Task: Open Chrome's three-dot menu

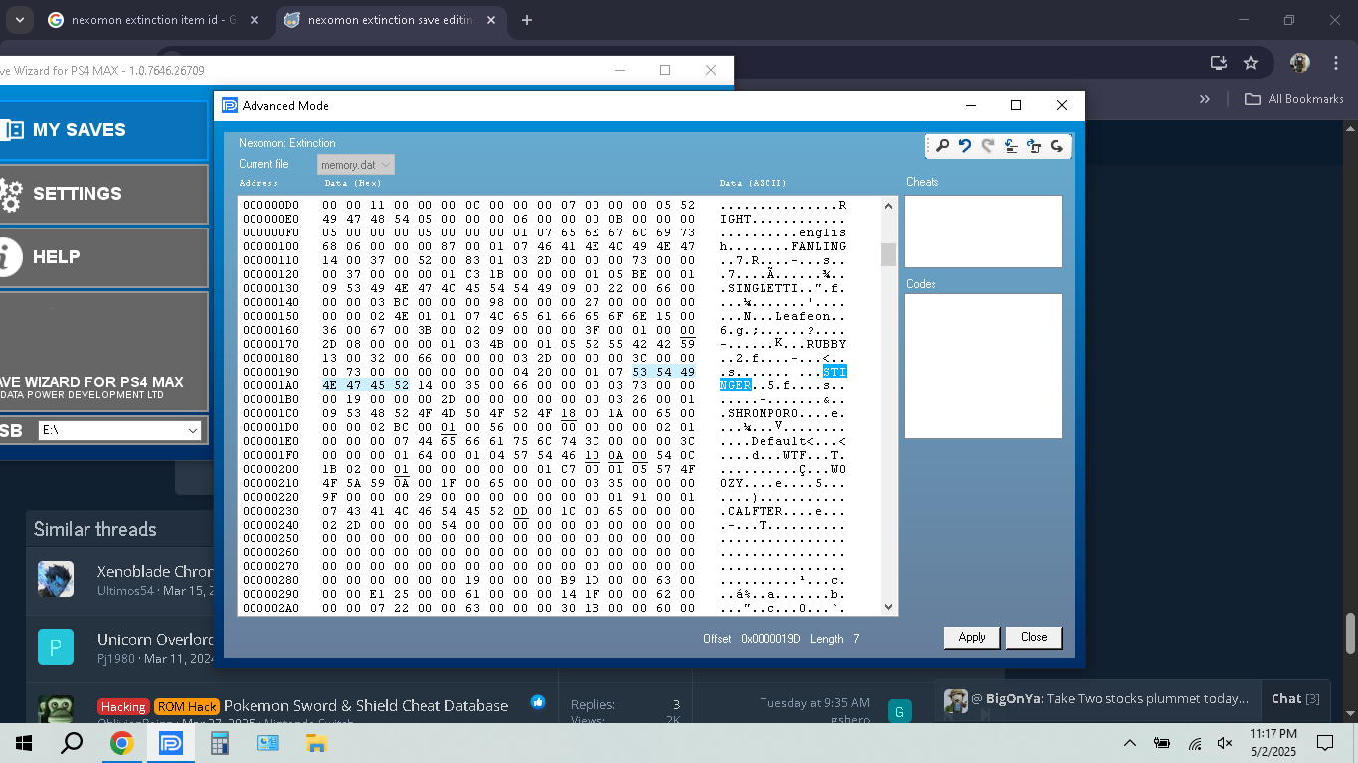Action: coord(1334,63)
